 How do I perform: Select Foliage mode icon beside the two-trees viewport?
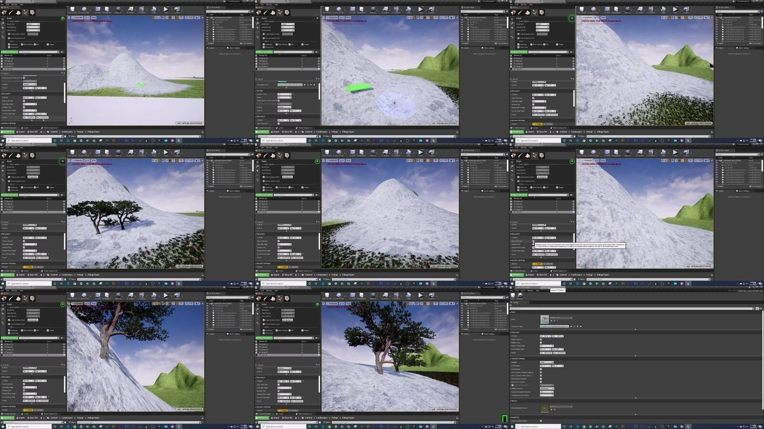pos(25,156)
